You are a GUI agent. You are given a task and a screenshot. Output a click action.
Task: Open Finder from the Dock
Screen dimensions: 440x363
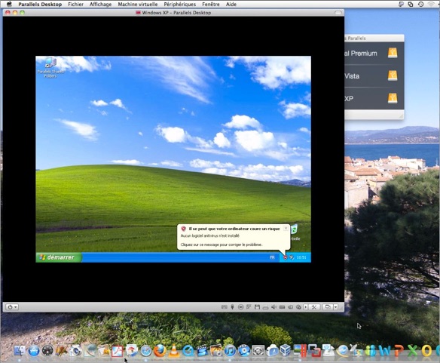20,351
